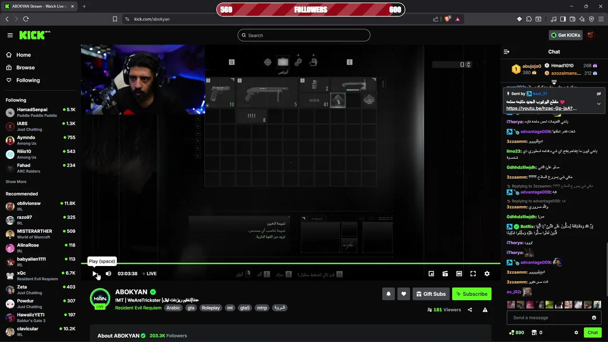The image size is (608, 342).
Task: Go back in browser history
Action: coord(7,19)
